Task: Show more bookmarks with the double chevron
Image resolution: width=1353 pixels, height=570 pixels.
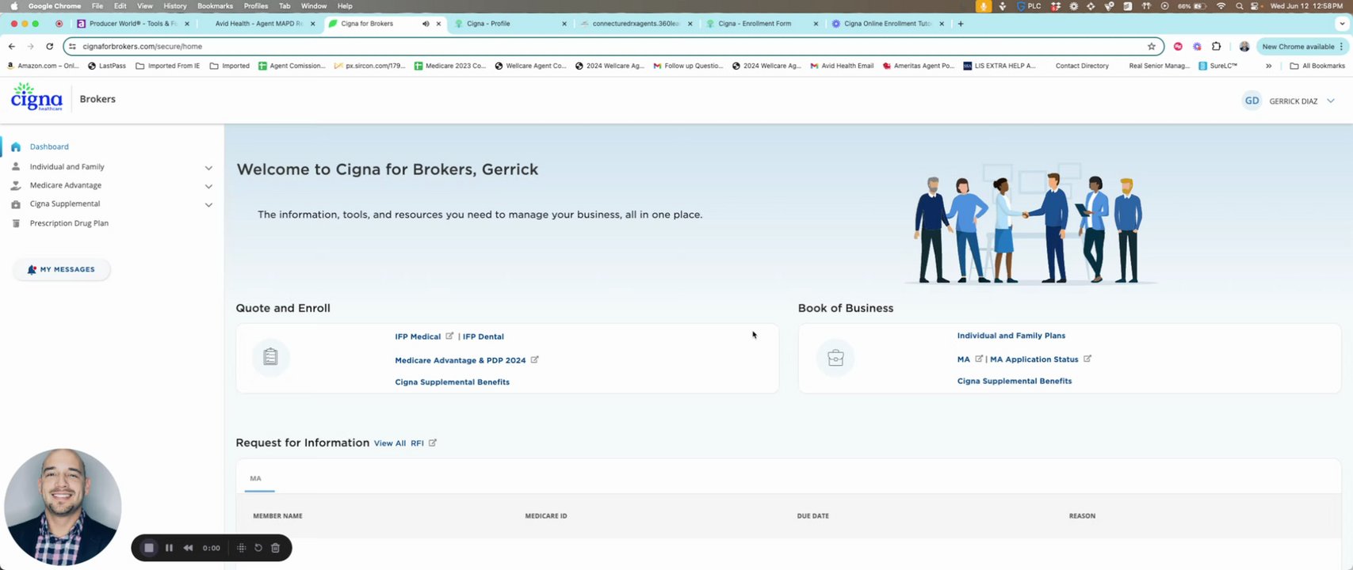Action: point(1269,66)
